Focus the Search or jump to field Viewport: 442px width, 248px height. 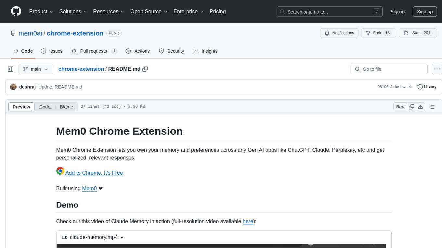coord(330,12)
